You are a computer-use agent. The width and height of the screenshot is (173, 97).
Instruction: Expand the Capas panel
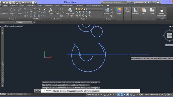point(84,19)
